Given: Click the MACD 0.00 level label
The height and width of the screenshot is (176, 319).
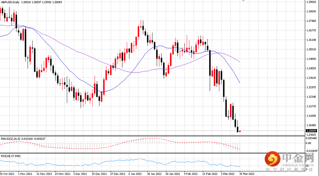Looking at the screenshot, I should click(309, 143).
